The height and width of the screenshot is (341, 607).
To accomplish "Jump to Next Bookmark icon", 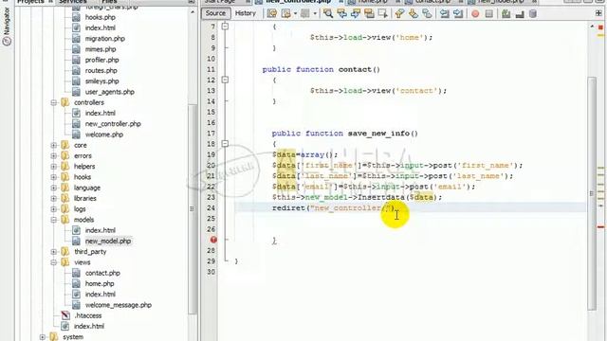I will 414,13.
